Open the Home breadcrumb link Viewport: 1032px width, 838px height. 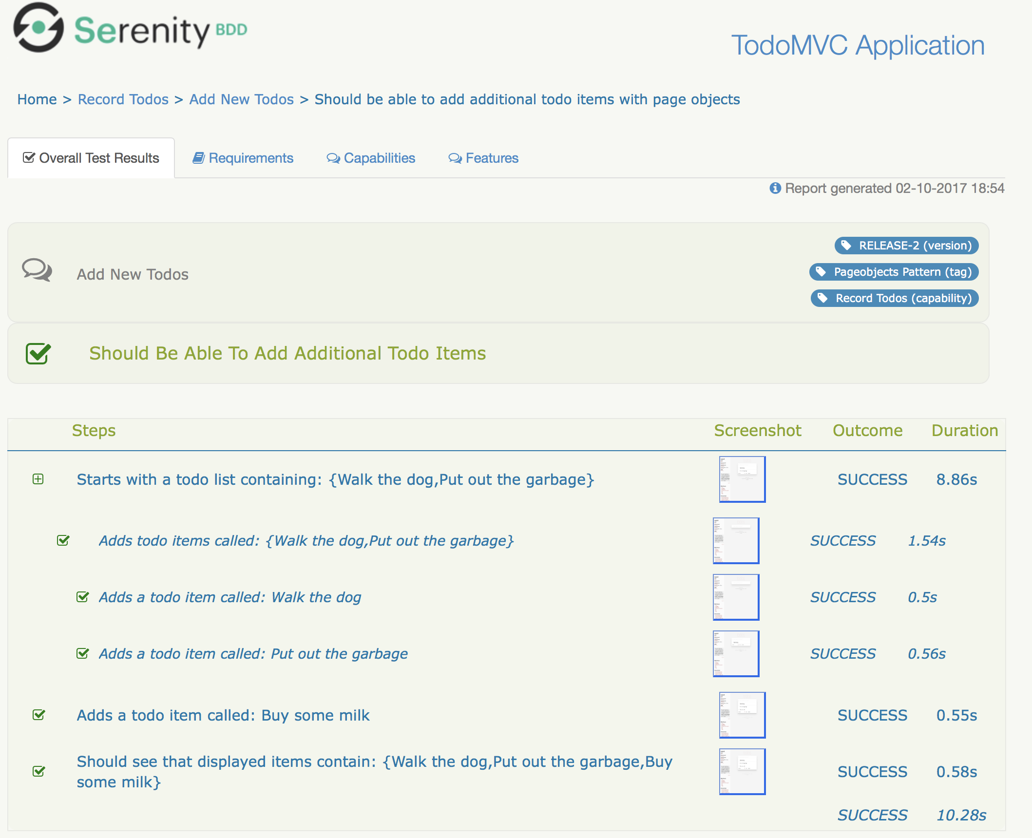pyautogui.click(x=37, y=99)
